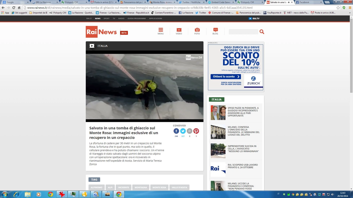Viewport: 353px width, 198px height.
Task: Click the Rai News logo
Action: pos(101,32)
